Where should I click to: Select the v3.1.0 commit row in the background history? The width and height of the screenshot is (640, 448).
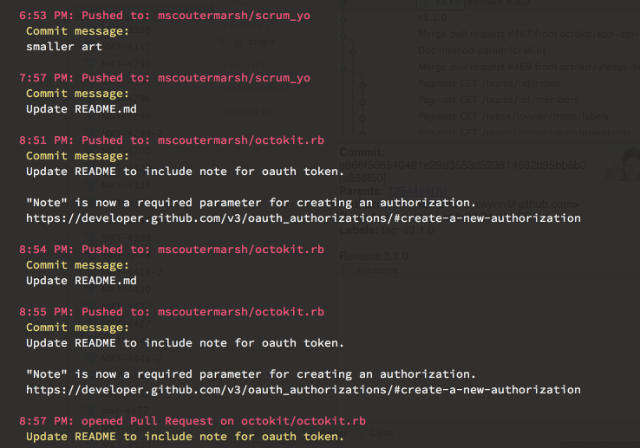coord(432,18)
